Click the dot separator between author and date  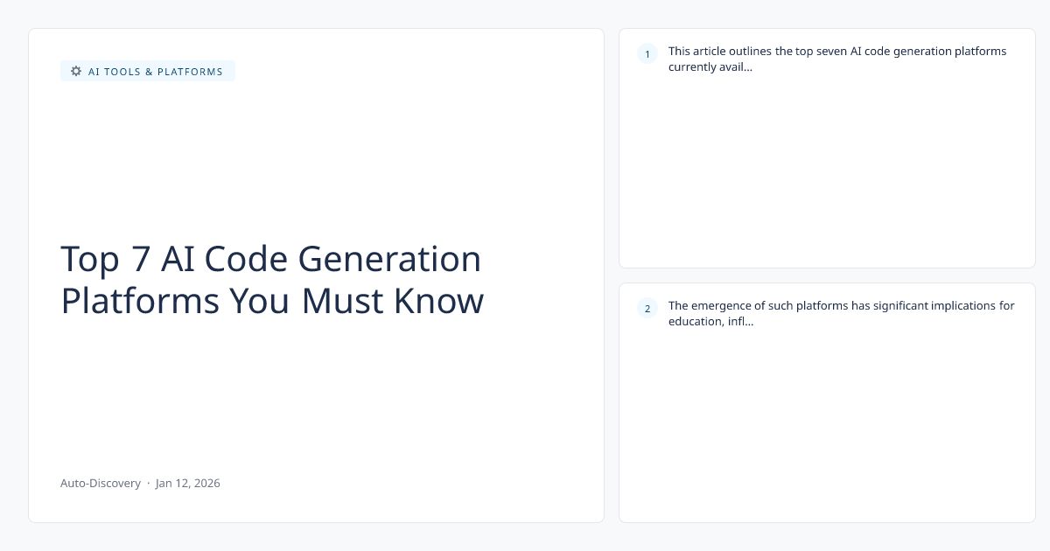pyautogui.click(x=149, y=483)
